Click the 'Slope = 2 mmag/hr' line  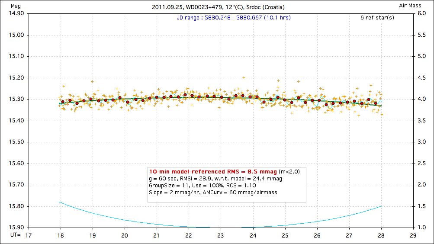click(x=213, y=192)
